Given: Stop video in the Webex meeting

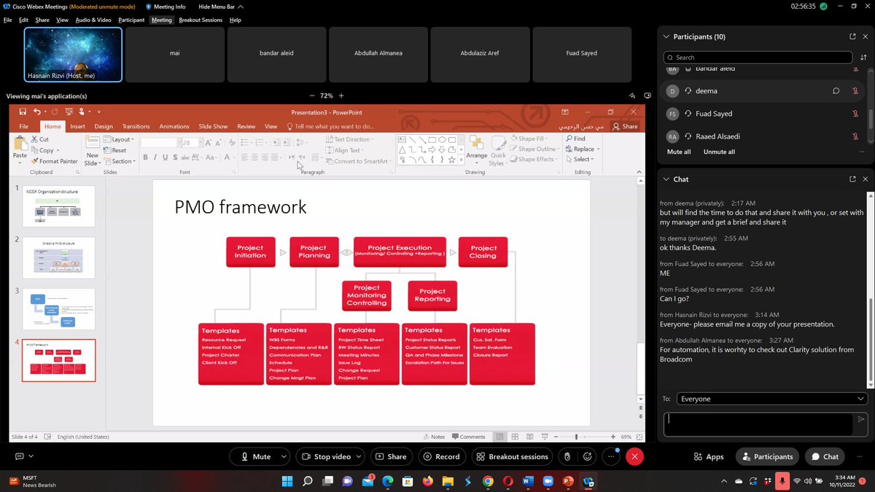Looking at the screenshot, I should tap(325, 456).
